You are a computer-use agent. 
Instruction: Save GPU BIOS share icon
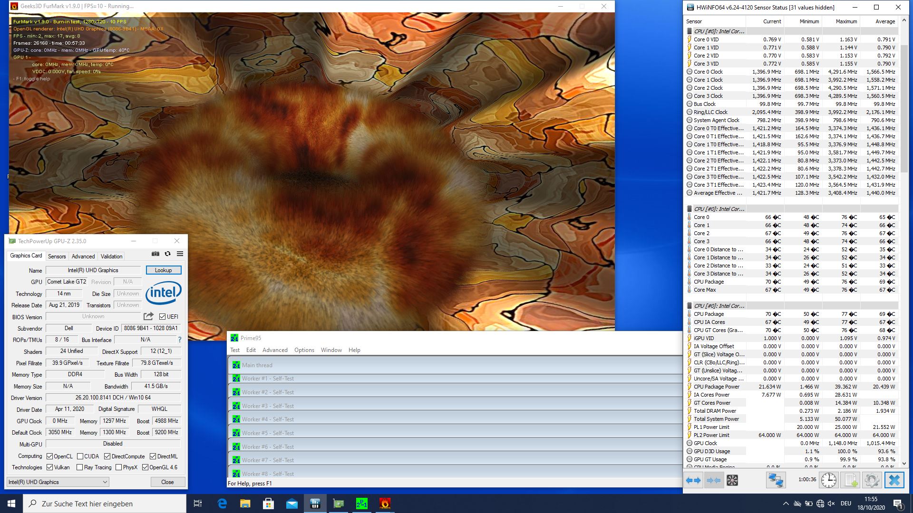point(149,316)
